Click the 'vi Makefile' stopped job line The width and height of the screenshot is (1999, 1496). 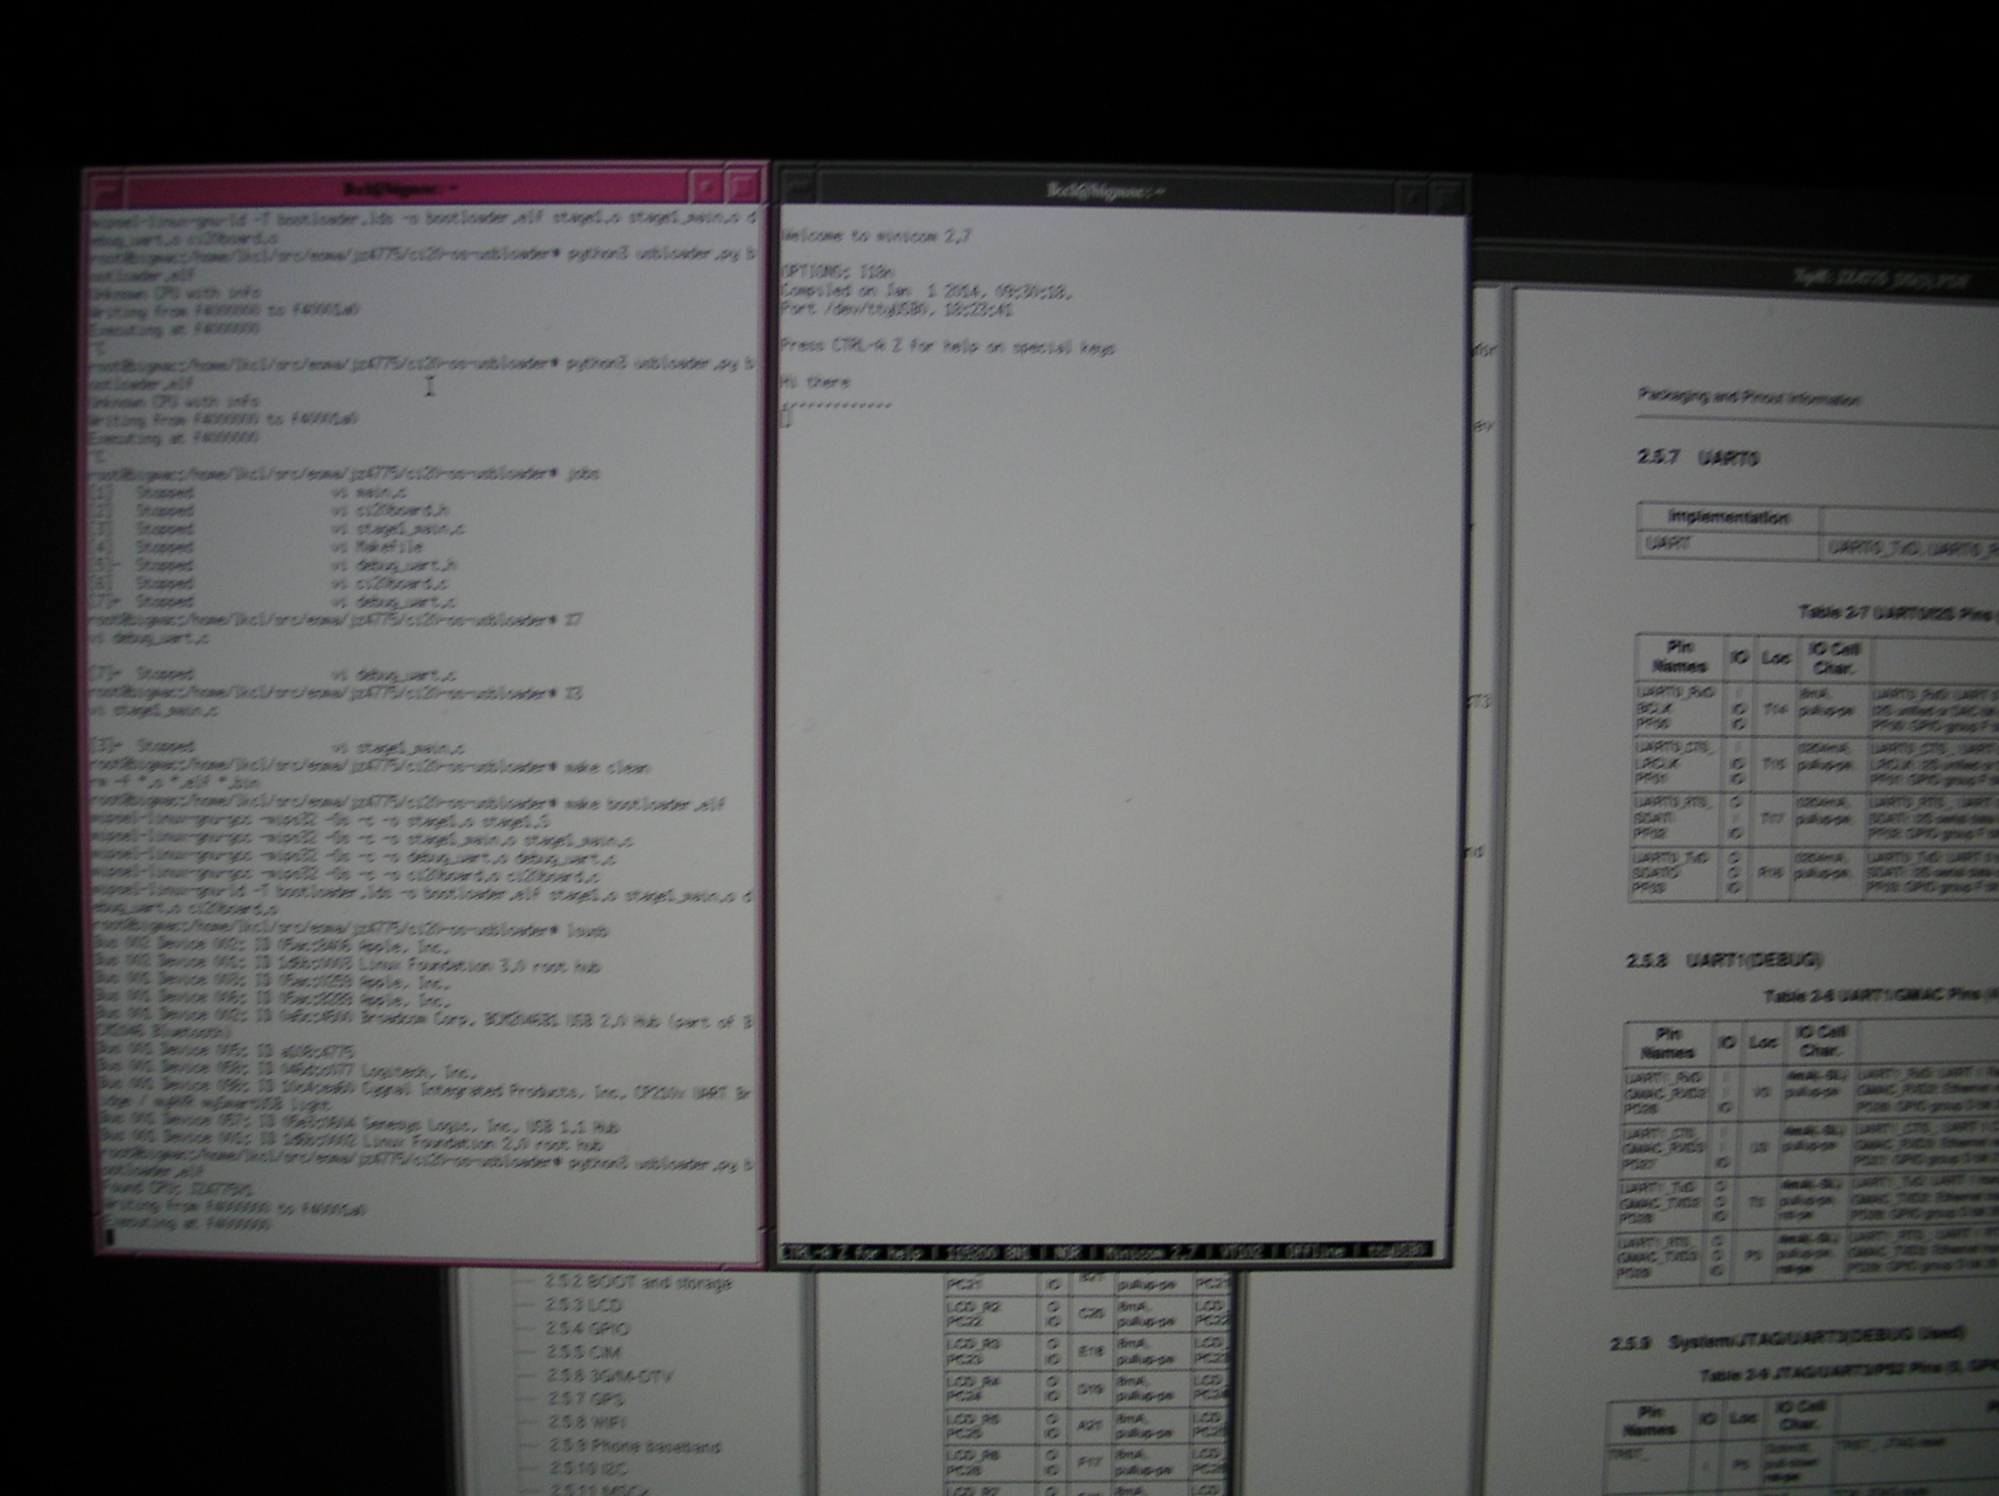tap(257, 547)
